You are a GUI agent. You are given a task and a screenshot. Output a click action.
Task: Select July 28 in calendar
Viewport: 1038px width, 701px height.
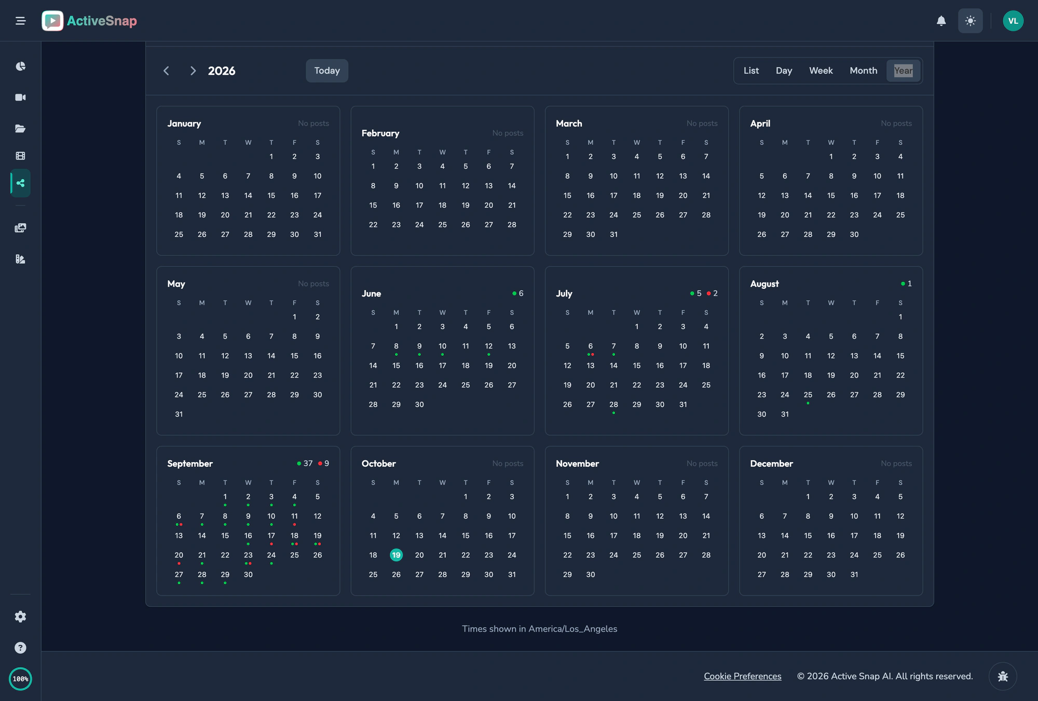point(613,406)
